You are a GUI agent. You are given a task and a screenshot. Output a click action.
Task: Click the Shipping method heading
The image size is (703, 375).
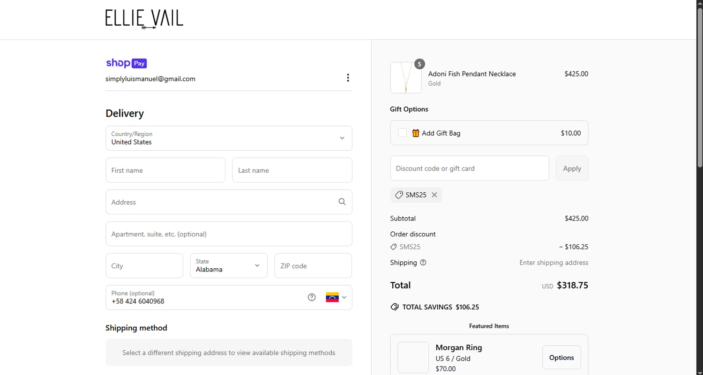coord(136,328)
